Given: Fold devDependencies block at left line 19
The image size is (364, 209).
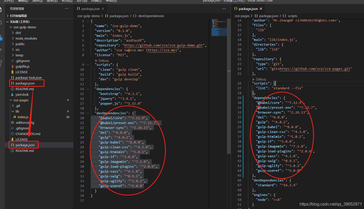Looking at the screenshot, I should pyautogui.click(x=88, y=113).
